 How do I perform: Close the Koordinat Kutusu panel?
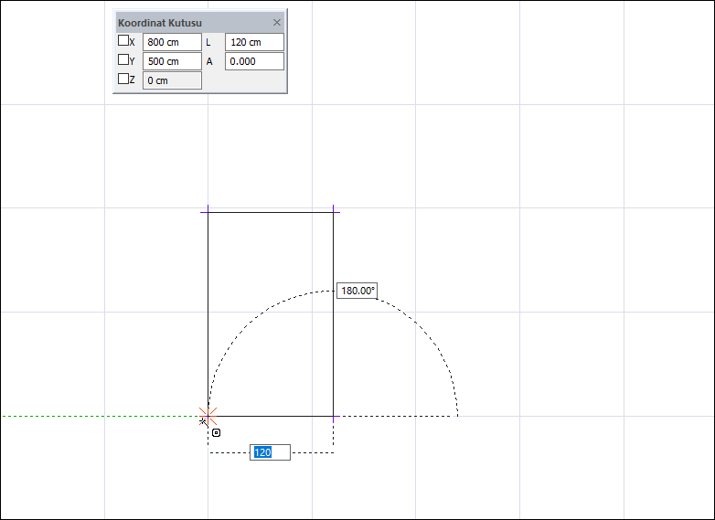(x=277, y=22)
